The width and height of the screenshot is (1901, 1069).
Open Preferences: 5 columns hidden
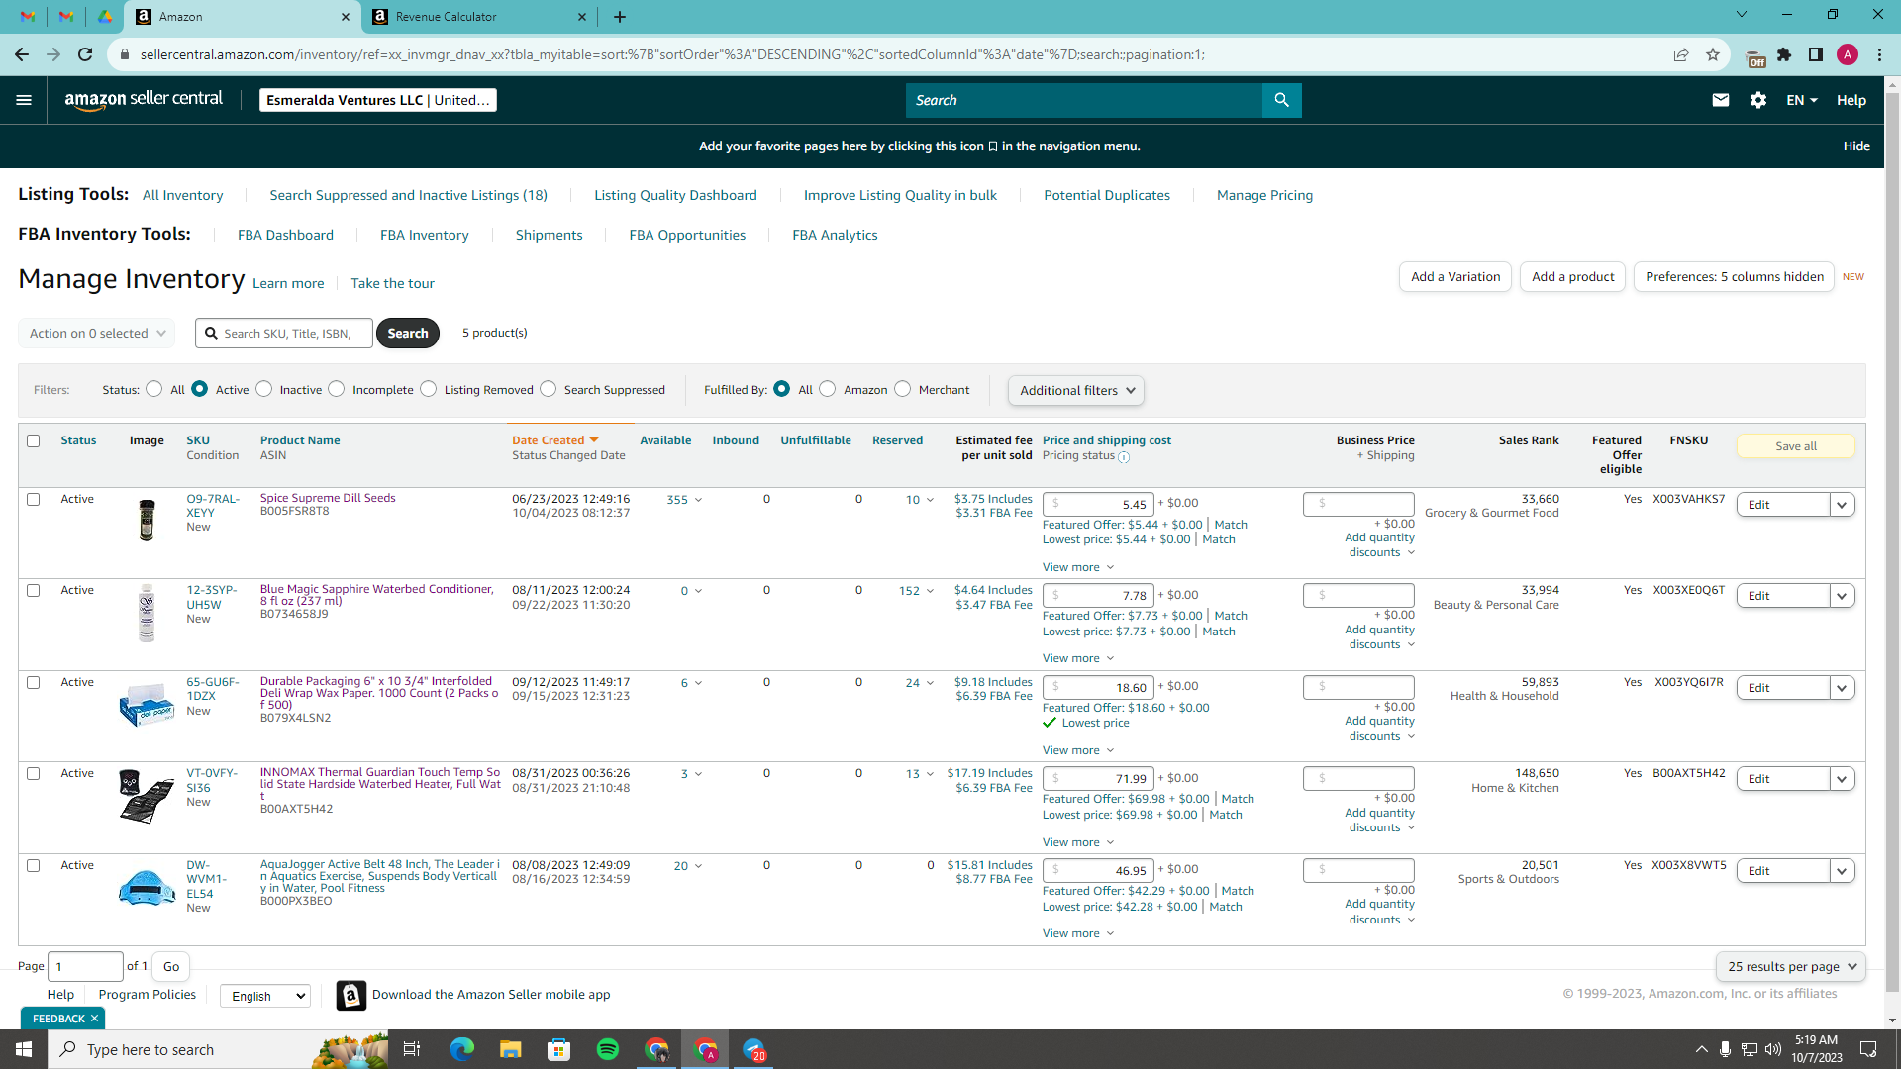coord(1735,277)
